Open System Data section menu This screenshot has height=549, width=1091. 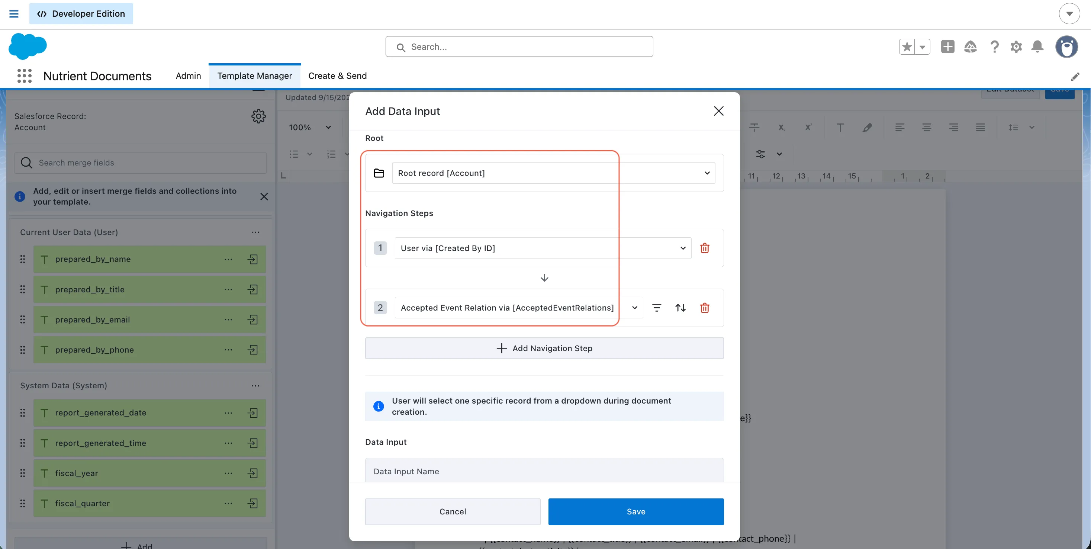click(x=255, y=386)
